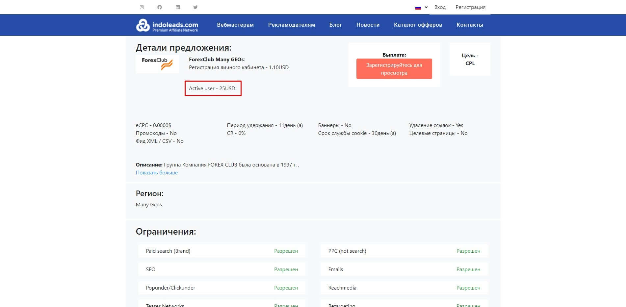
Task: Open the Рекламодателям menu item
Action: (x=292, y=25)
